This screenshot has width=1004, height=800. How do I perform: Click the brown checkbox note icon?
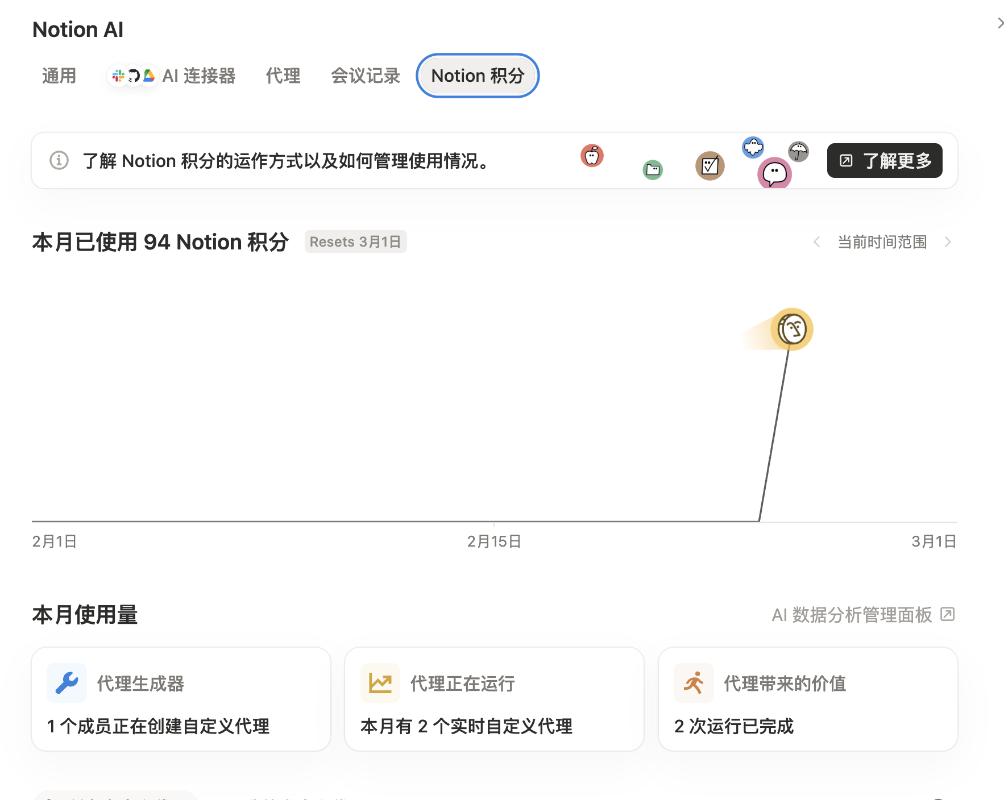point(710,166)
